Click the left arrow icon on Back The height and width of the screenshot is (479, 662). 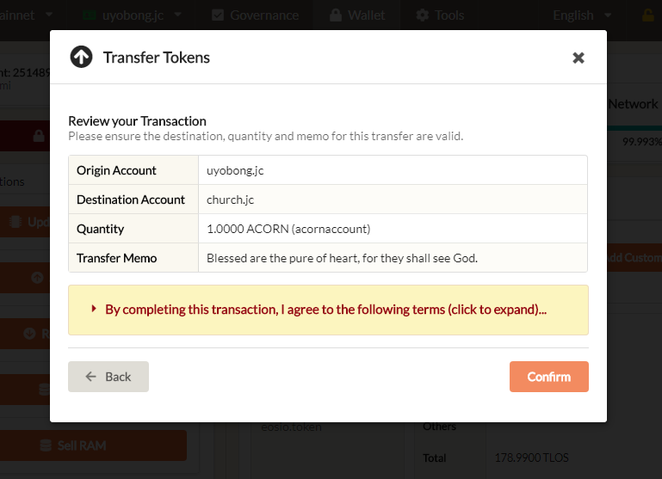(91, 377)
